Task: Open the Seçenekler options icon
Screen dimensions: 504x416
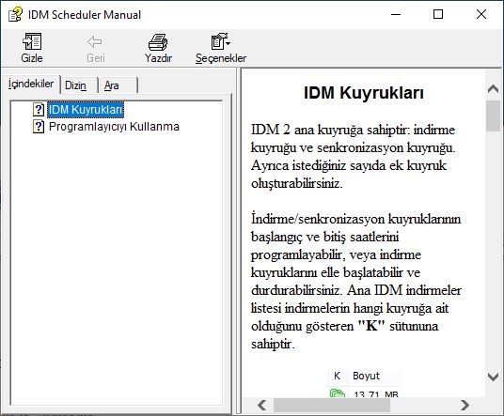Action: click(218, 41)
